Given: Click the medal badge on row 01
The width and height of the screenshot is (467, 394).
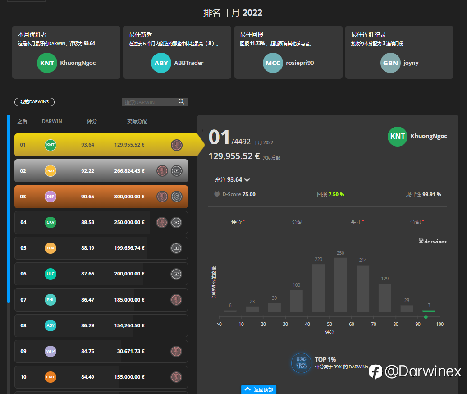Looking at the screenshot, I should [x=177, y=145].
